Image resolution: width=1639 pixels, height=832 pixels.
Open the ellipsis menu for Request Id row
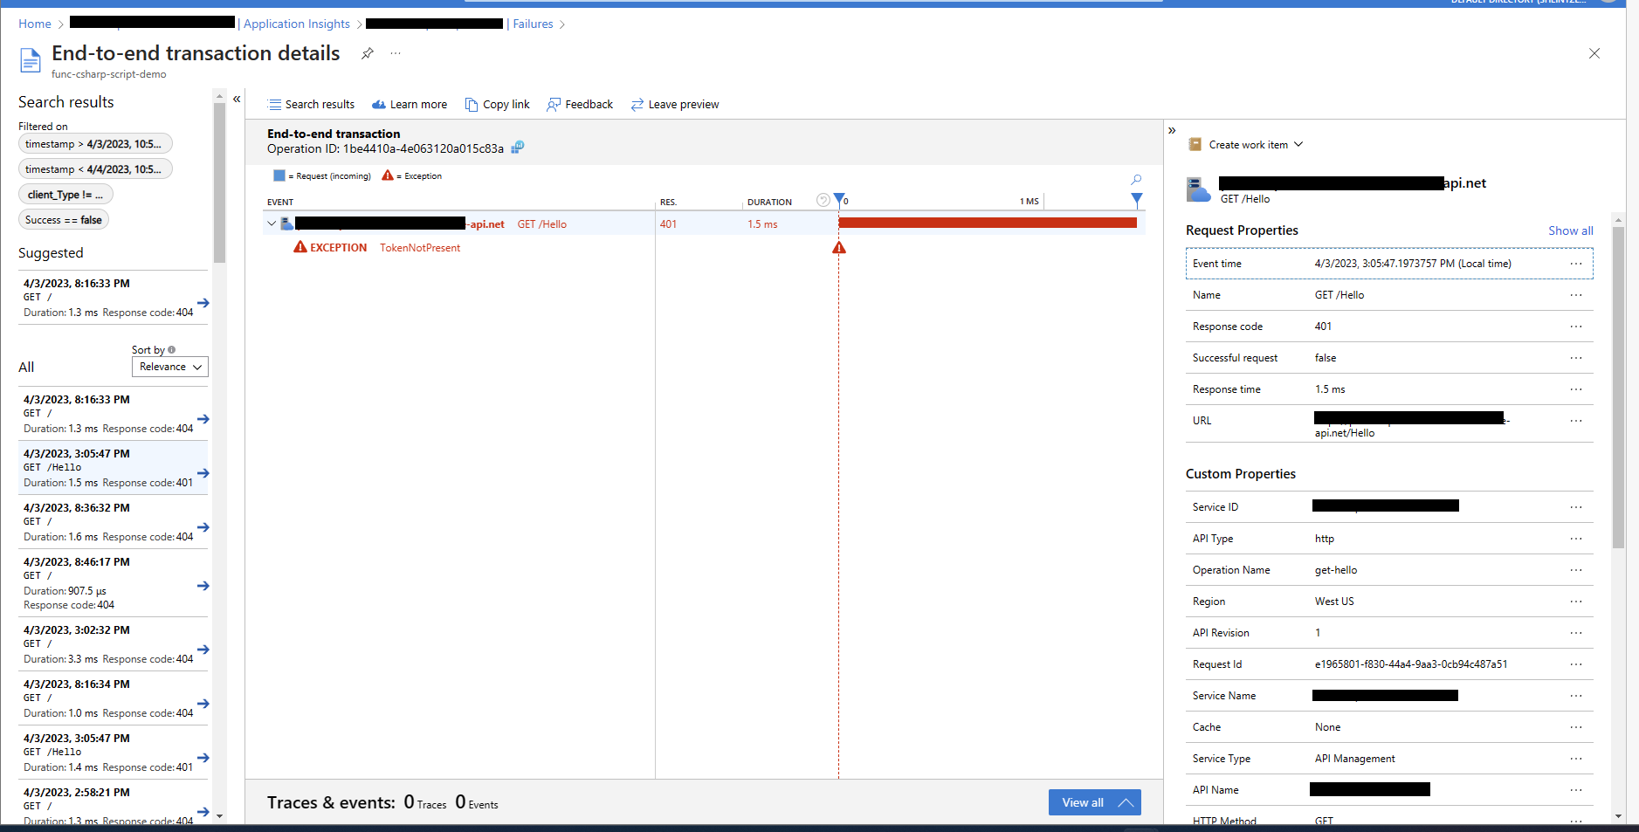pos(1576,664)
